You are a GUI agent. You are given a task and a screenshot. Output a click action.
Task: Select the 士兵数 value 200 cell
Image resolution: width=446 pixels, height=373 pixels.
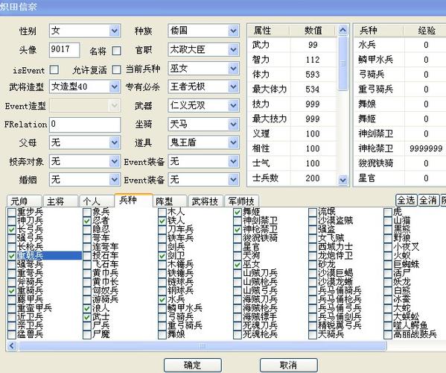(313, 178)
